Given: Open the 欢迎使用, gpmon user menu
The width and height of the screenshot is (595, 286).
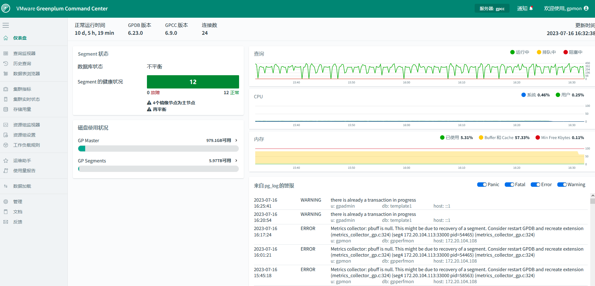Looking at the screenshot, I should point(566,9).
